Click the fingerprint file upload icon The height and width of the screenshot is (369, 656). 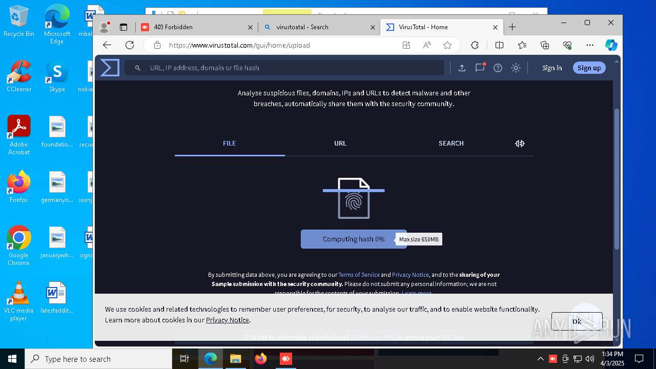pyautogui.click(x=354, y=198)
